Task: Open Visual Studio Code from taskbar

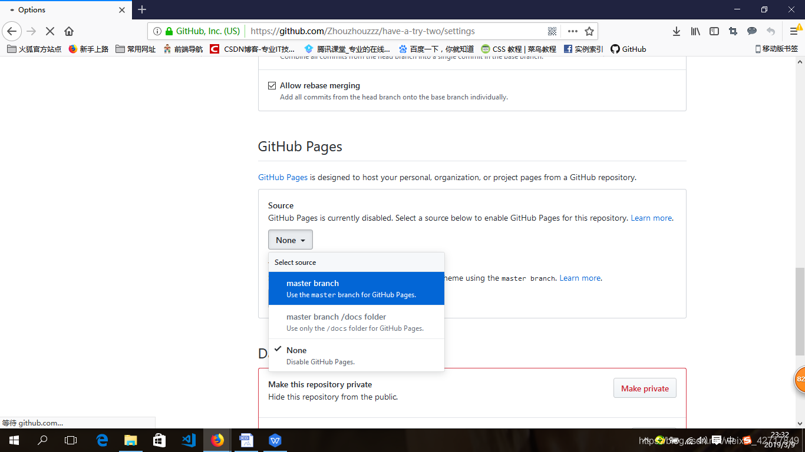Action: click(x=189, y=440)
